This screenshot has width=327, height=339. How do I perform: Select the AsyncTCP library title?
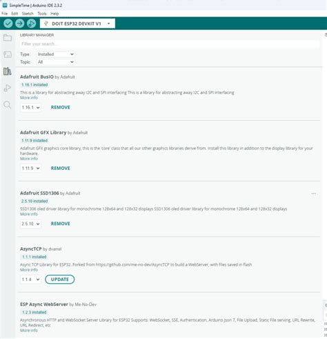[x=31, y=249]
